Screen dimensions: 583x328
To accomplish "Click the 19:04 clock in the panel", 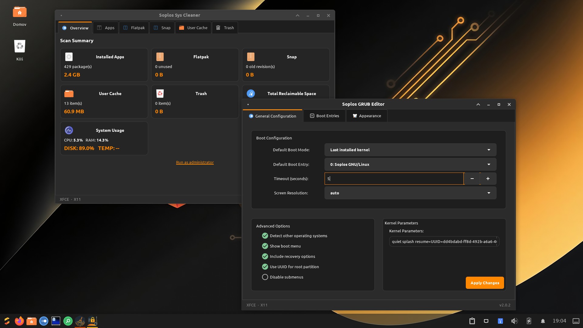I will coord(559,321).
